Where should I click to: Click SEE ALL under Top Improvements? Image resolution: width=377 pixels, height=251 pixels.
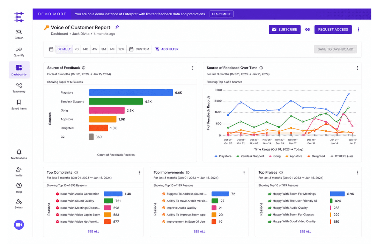pyautogui.click(x=200, y=231)
